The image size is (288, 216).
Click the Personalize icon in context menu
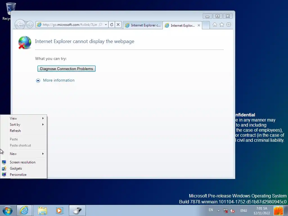pos(4,174)
